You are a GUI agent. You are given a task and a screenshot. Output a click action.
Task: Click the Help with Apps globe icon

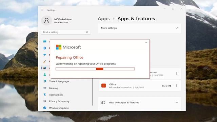click(x=103, y=102)
